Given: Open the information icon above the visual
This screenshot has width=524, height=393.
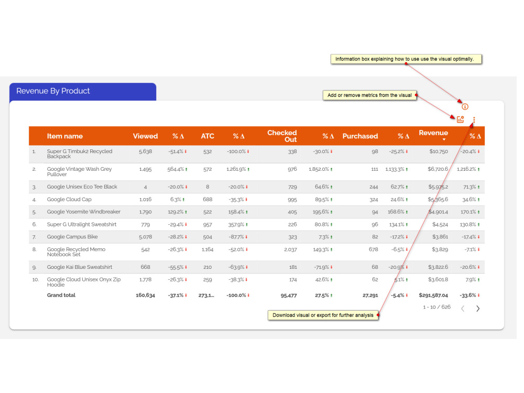Looking at the screenshot, I should point(464,106).
